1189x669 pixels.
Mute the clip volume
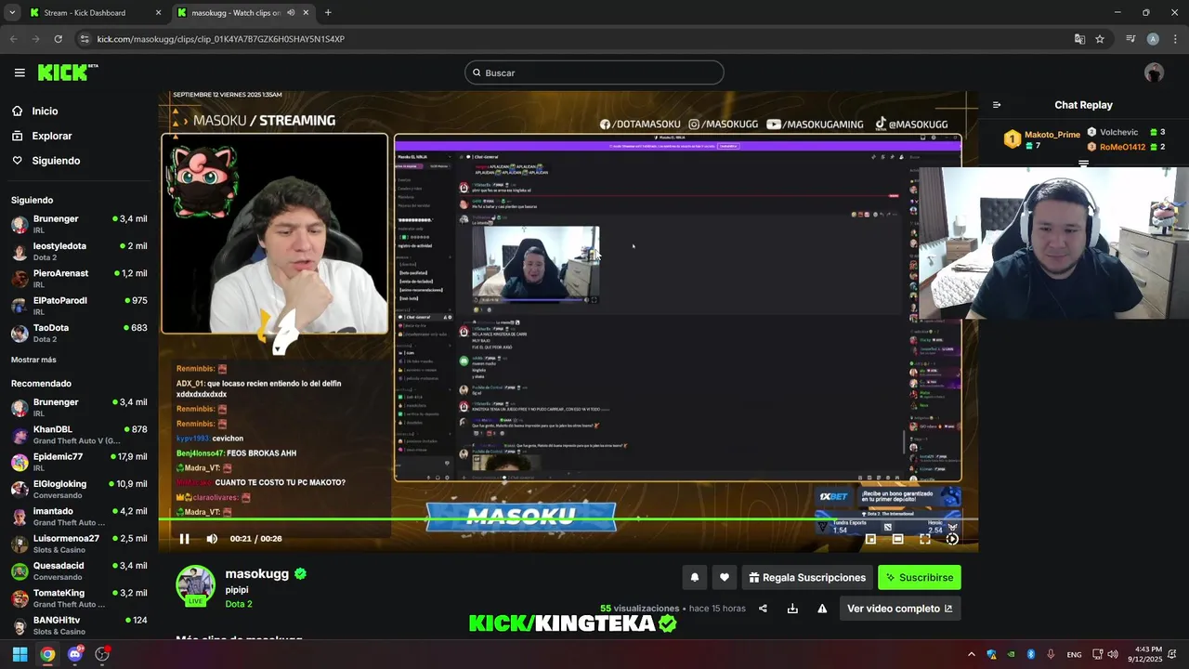coord(212,539)
